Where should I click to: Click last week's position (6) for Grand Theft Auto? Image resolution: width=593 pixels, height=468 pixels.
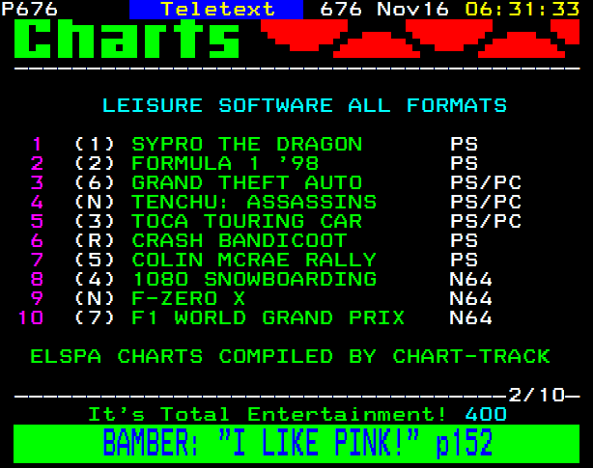pos(95,182)
